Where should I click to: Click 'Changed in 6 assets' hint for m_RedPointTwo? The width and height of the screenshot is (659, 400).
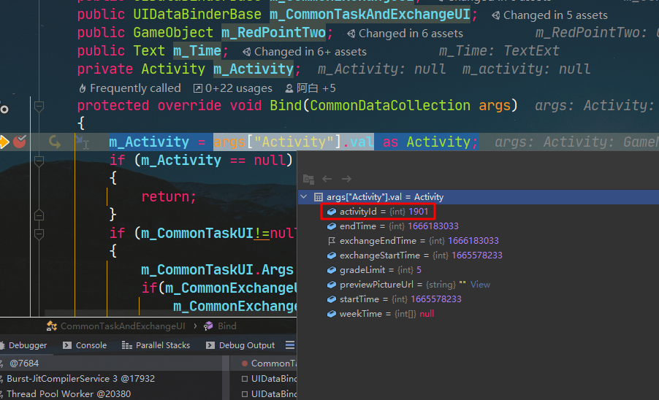point(411,34)
